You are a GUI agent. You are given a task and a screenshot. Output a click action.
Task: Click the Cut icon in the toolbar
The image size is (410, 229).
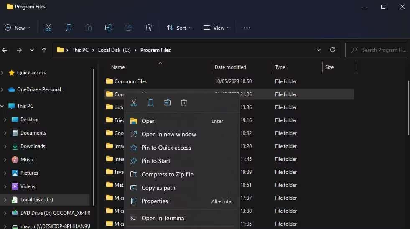point(48,28)
